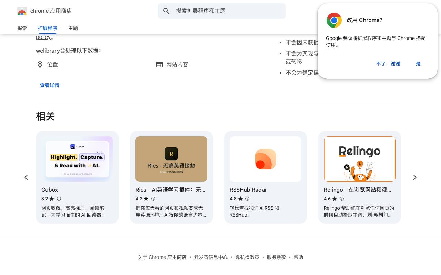441x275 pixels.
Task: Open the Ries extension thumbnail
Action: (171, 159)
